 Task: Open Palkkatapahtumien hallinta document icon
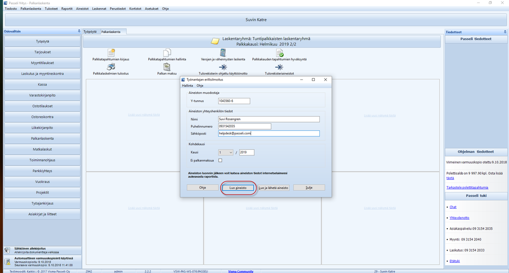coord(167,53)
